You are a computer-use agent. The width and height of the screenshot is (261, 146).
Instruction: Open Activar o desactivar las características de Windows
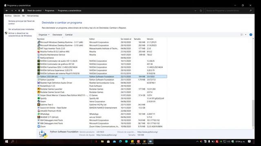pyautogui.click(x=20, y=34)
